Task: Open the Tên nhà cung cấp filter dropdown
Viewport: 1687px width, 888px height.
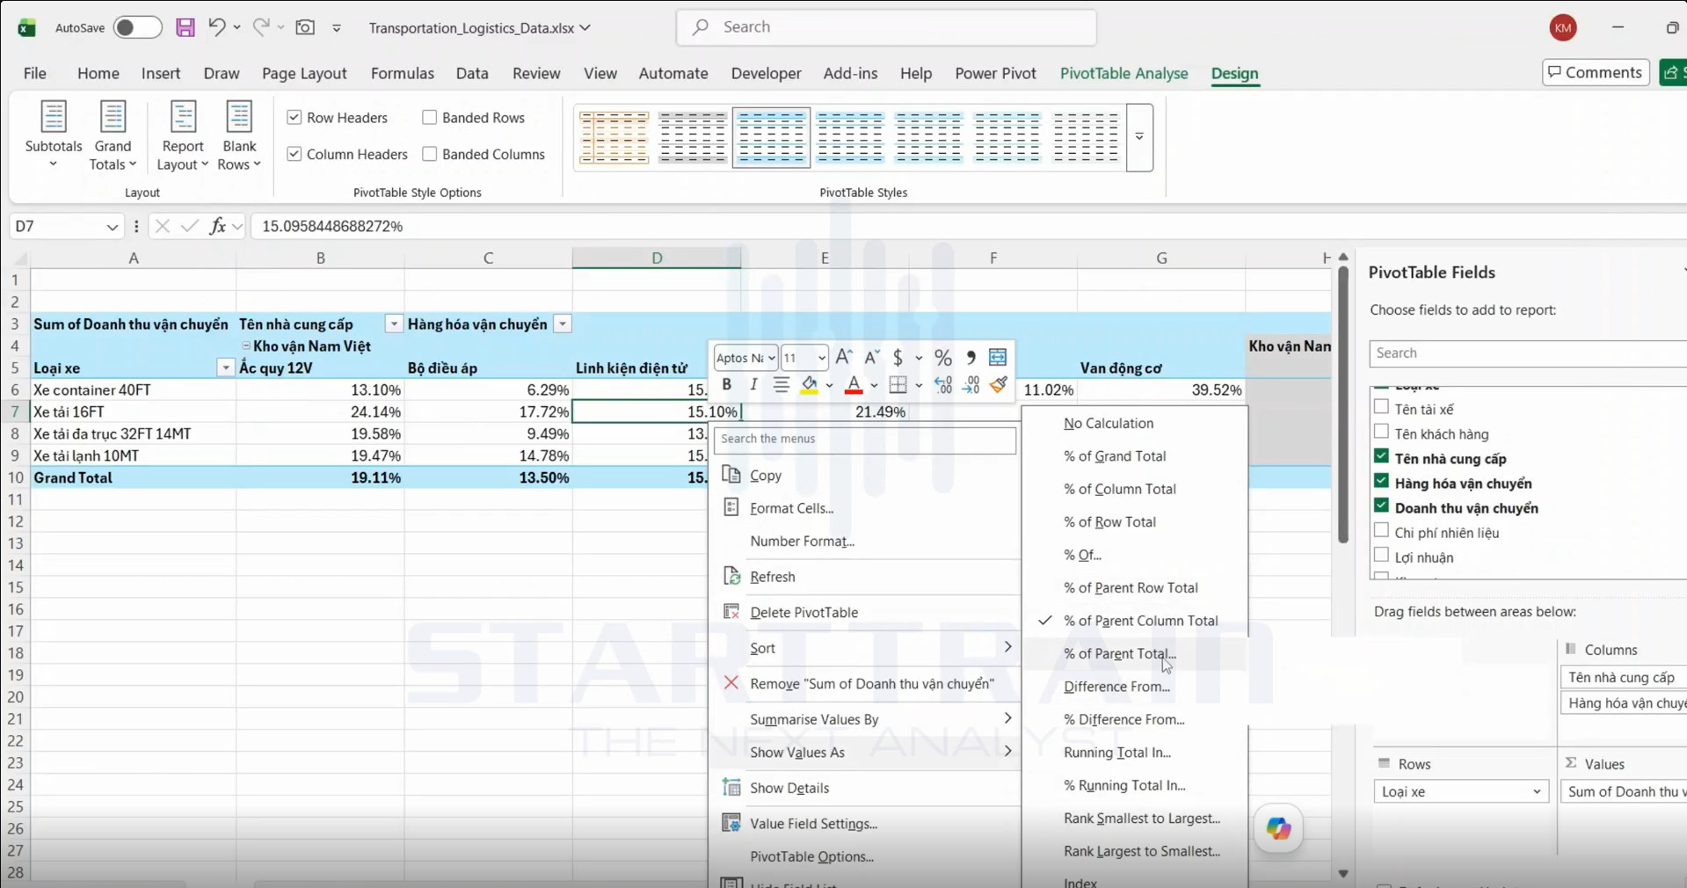Action: pos(394,324)
